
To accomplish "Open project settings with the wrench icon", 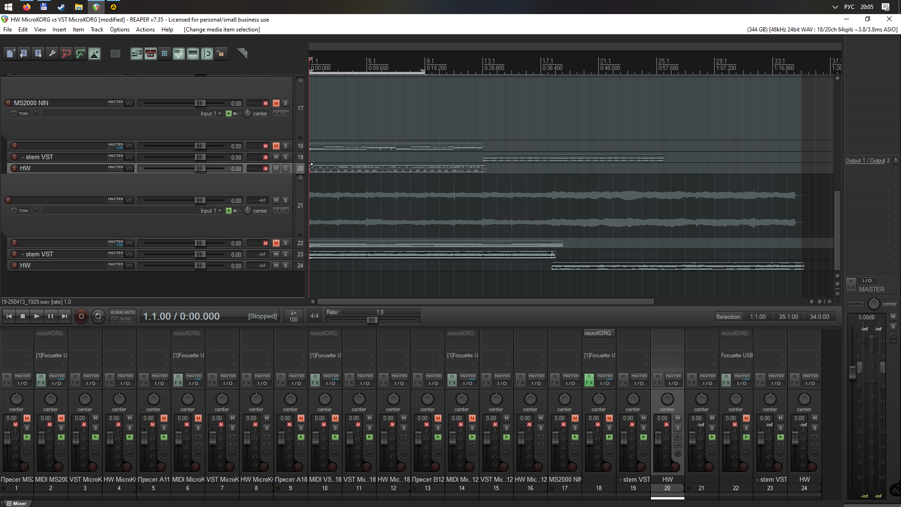I will [x=52, y=54].
